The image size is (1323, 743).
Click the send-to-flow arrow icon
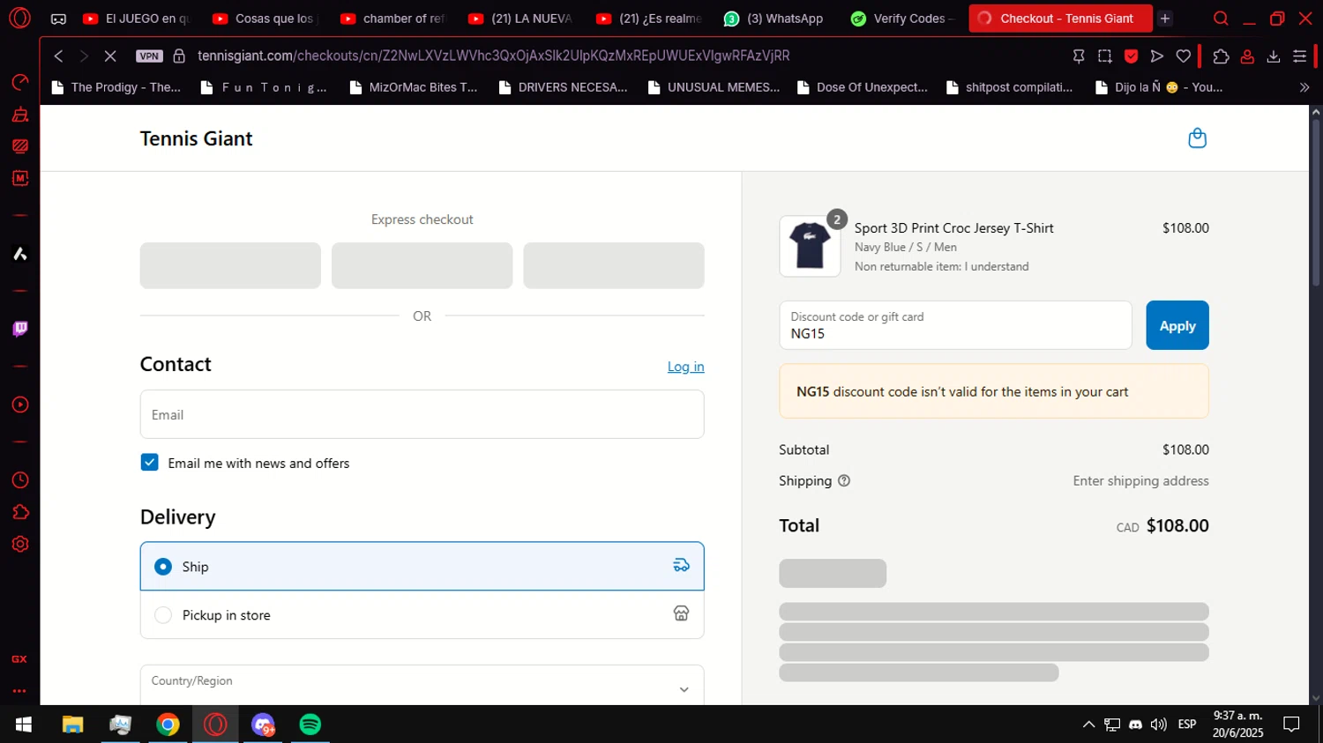tap(1157, 56)
